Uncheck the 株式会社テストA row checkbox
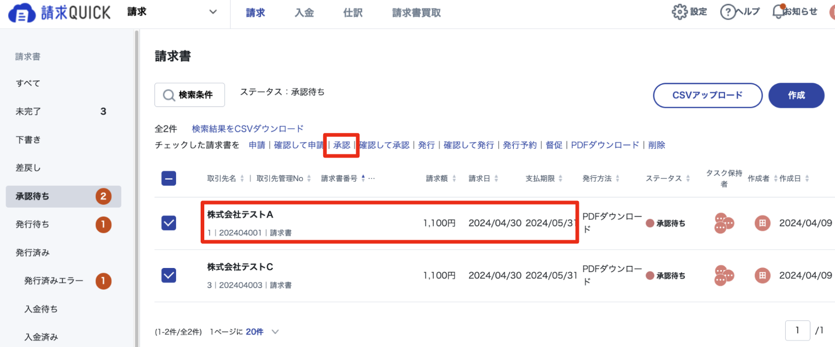Screen dimensions: 835x347 [x=169, y=223]
